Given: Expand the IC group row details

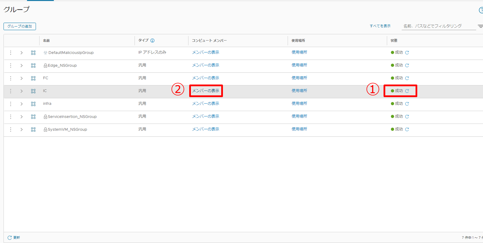Looking at the screenshot, I should tap(21, 91).
